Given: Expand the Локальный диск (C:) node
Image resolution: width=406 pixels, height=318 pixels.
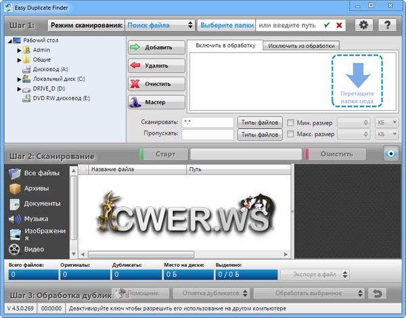Looking at the screenshot, I should pyautogui.click(x=20, y=78).
